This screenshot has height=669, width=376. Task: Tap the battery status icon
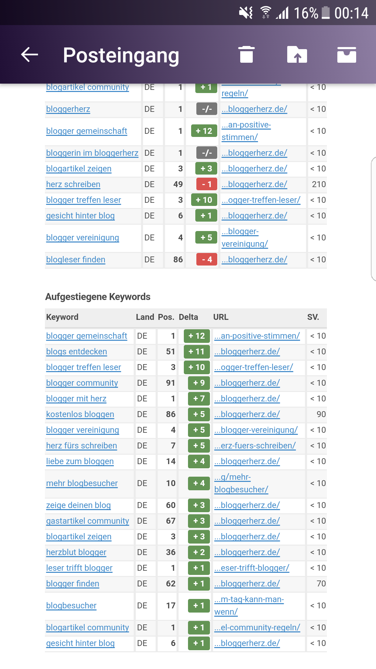(326, 13)
